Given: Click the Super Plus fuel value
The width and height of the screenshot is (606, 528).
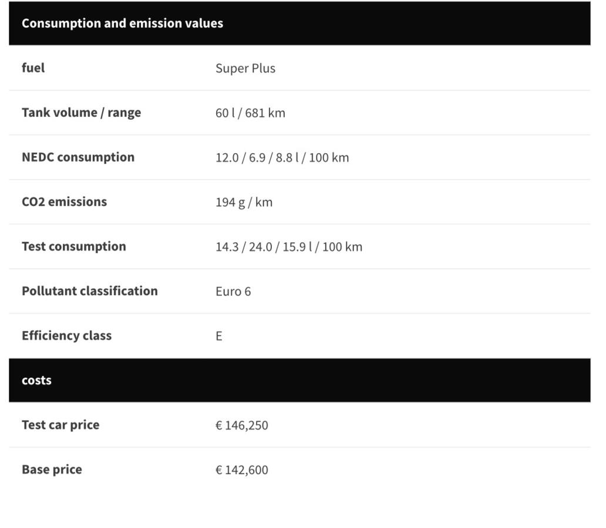Looking at the screenshot, I should click(x=245, y=68).
